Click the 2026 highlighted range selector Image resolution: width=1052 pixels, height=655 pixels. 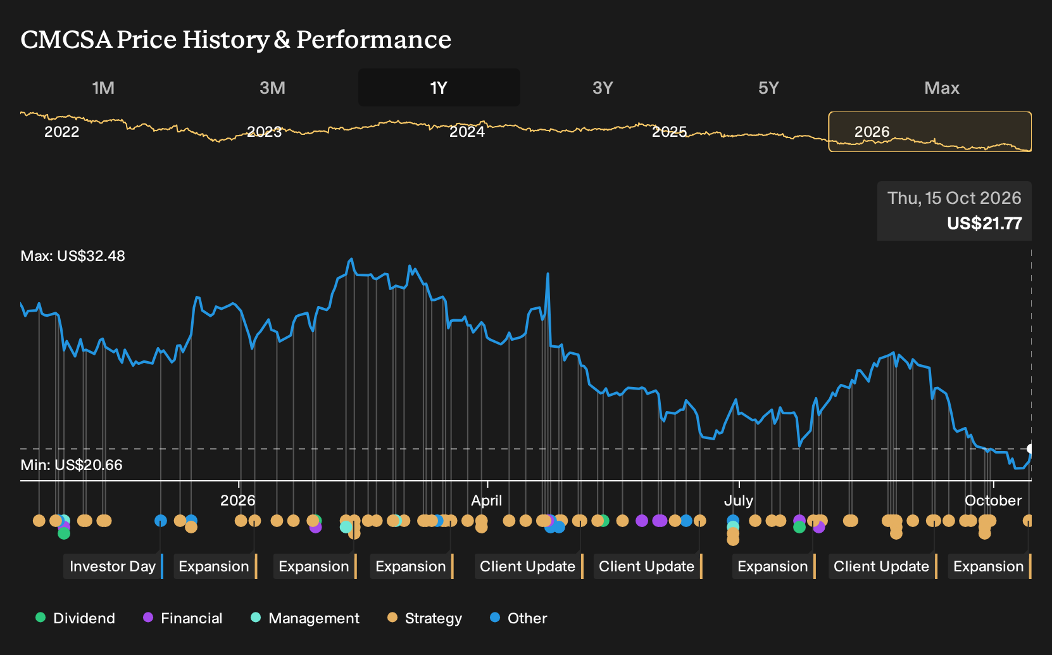(x=930, y=132)
